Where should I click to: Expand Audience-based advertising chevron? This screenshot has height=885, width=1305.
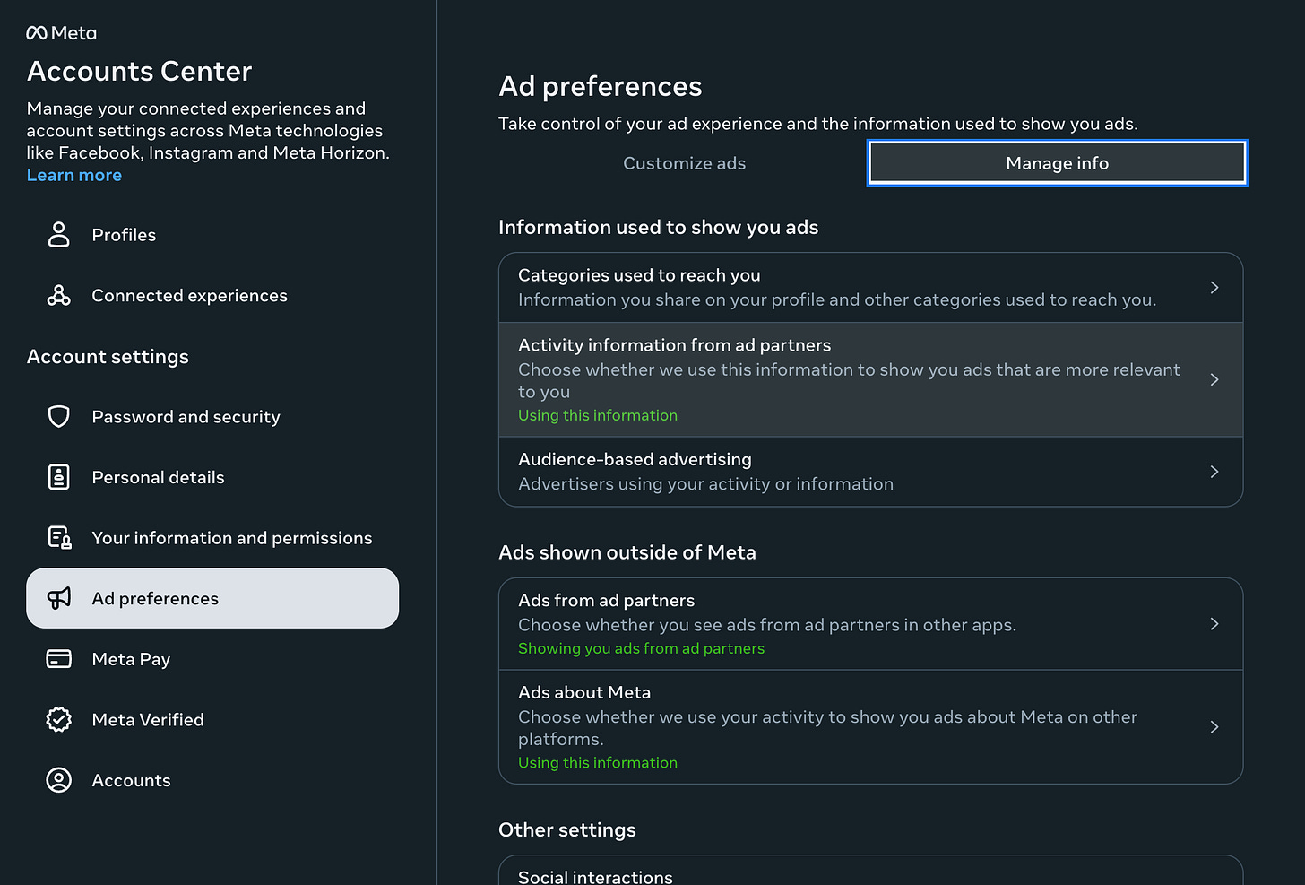[x=1214, y=472]
